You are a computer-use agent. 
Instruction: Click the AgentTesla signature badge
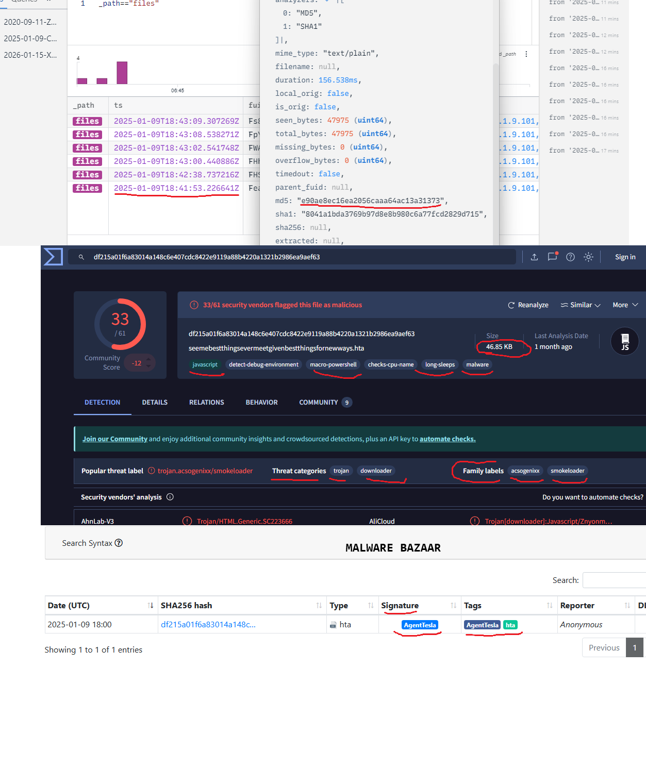pos(420,625)
